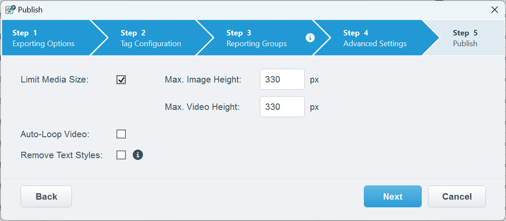This screenshot has width=506, height=221.
Task: Close the Publish dialog window
Action: tap(494, 10)
